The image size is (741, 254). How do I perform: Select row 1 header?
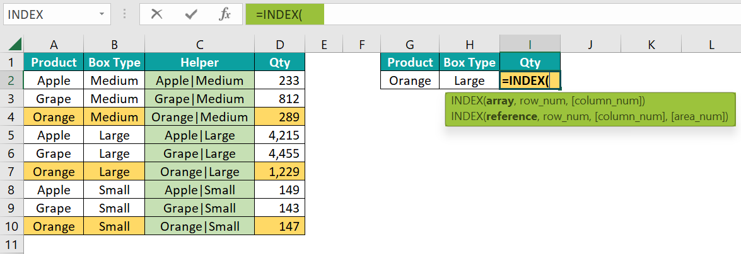point(12,62)
